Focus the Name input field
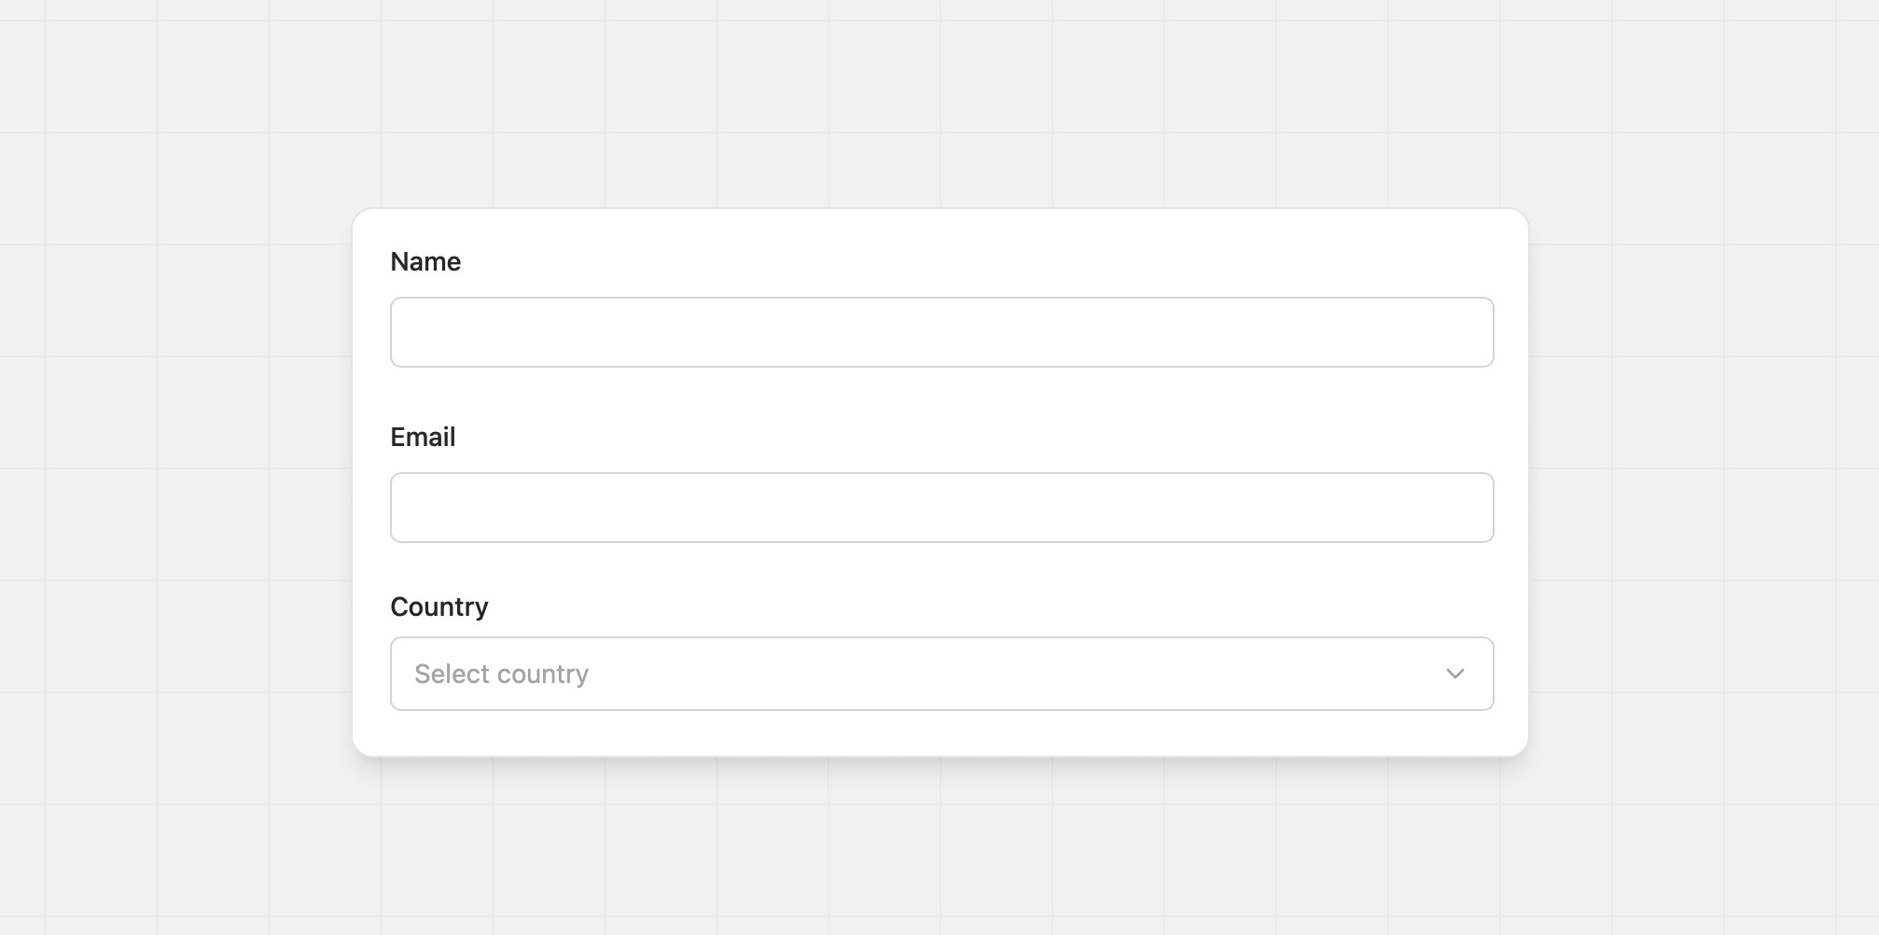This screenshot has height=935, width=1879. (x=940, y=332)
